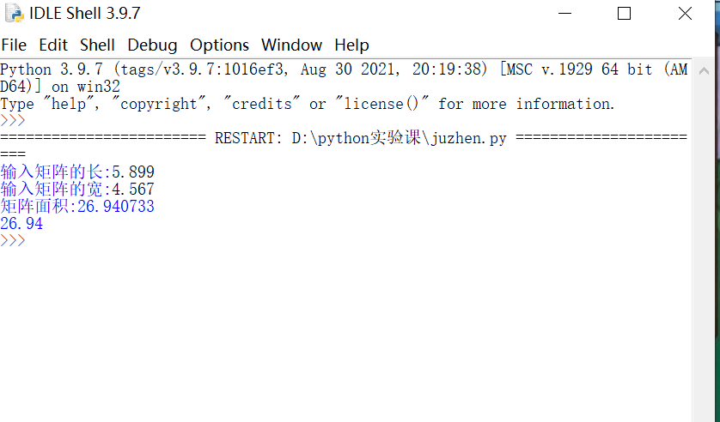Click the IDLE Python icon in title bar
Screen dimensions: 720x422
pyautogui.click(x=14, y=13)
